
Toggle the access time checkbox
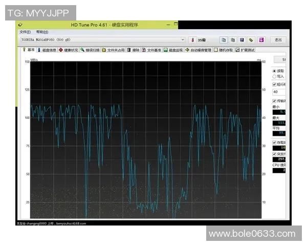(x=275, y=142)
